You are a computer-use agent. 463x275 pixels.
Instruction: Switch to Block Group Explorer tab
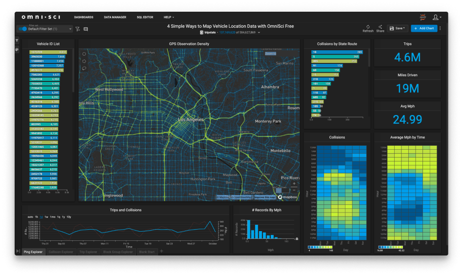point(118,252)
